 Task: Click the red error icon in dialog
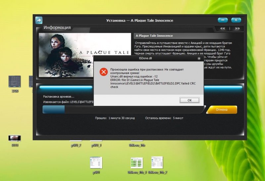(x=104, y=72)
